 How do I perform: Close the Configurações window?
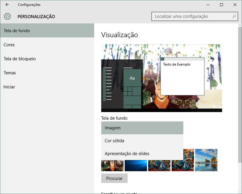(235, 5)
